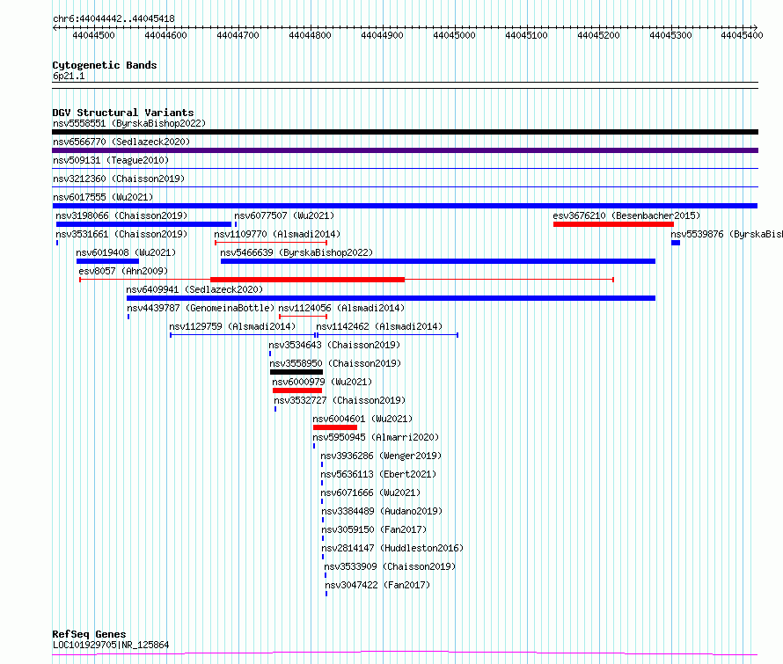Click the purple nsv6566770 variant bar
This screenshot has height=664, width=783.
pyautogui.click(x=405, y=150)
